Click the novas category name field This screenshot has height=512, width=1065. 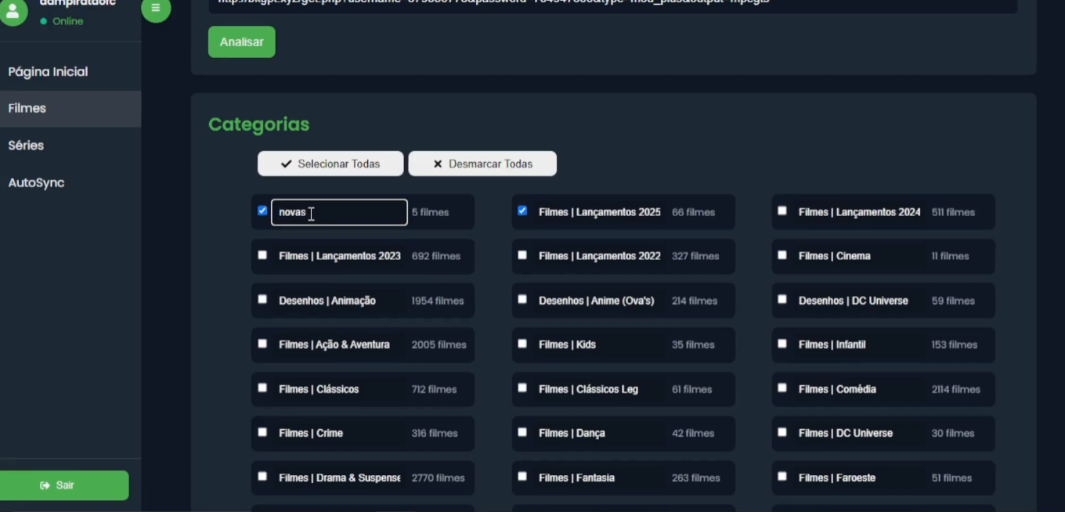(339, 212)
